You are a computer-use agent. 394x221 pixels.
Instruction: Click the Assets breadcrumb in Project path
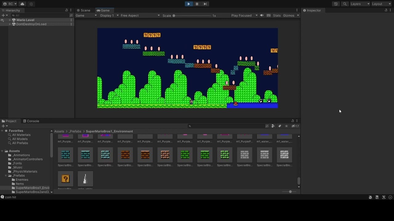click(59, 131)
